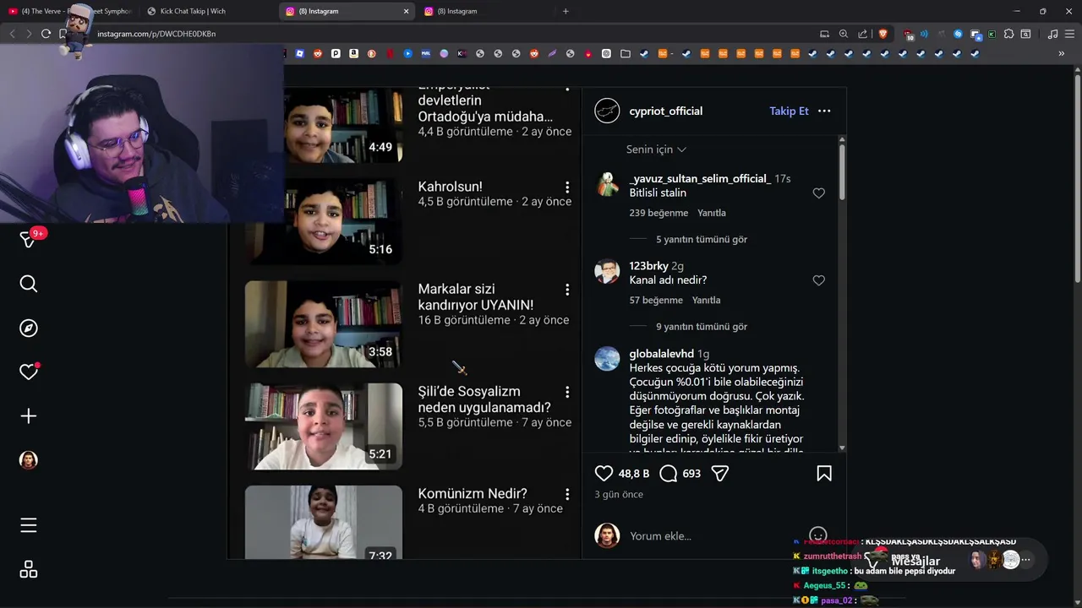Open the DuckDuckGo bookmark icon
This screenshot has width=1082, height=608.
[x=371, y=53]
